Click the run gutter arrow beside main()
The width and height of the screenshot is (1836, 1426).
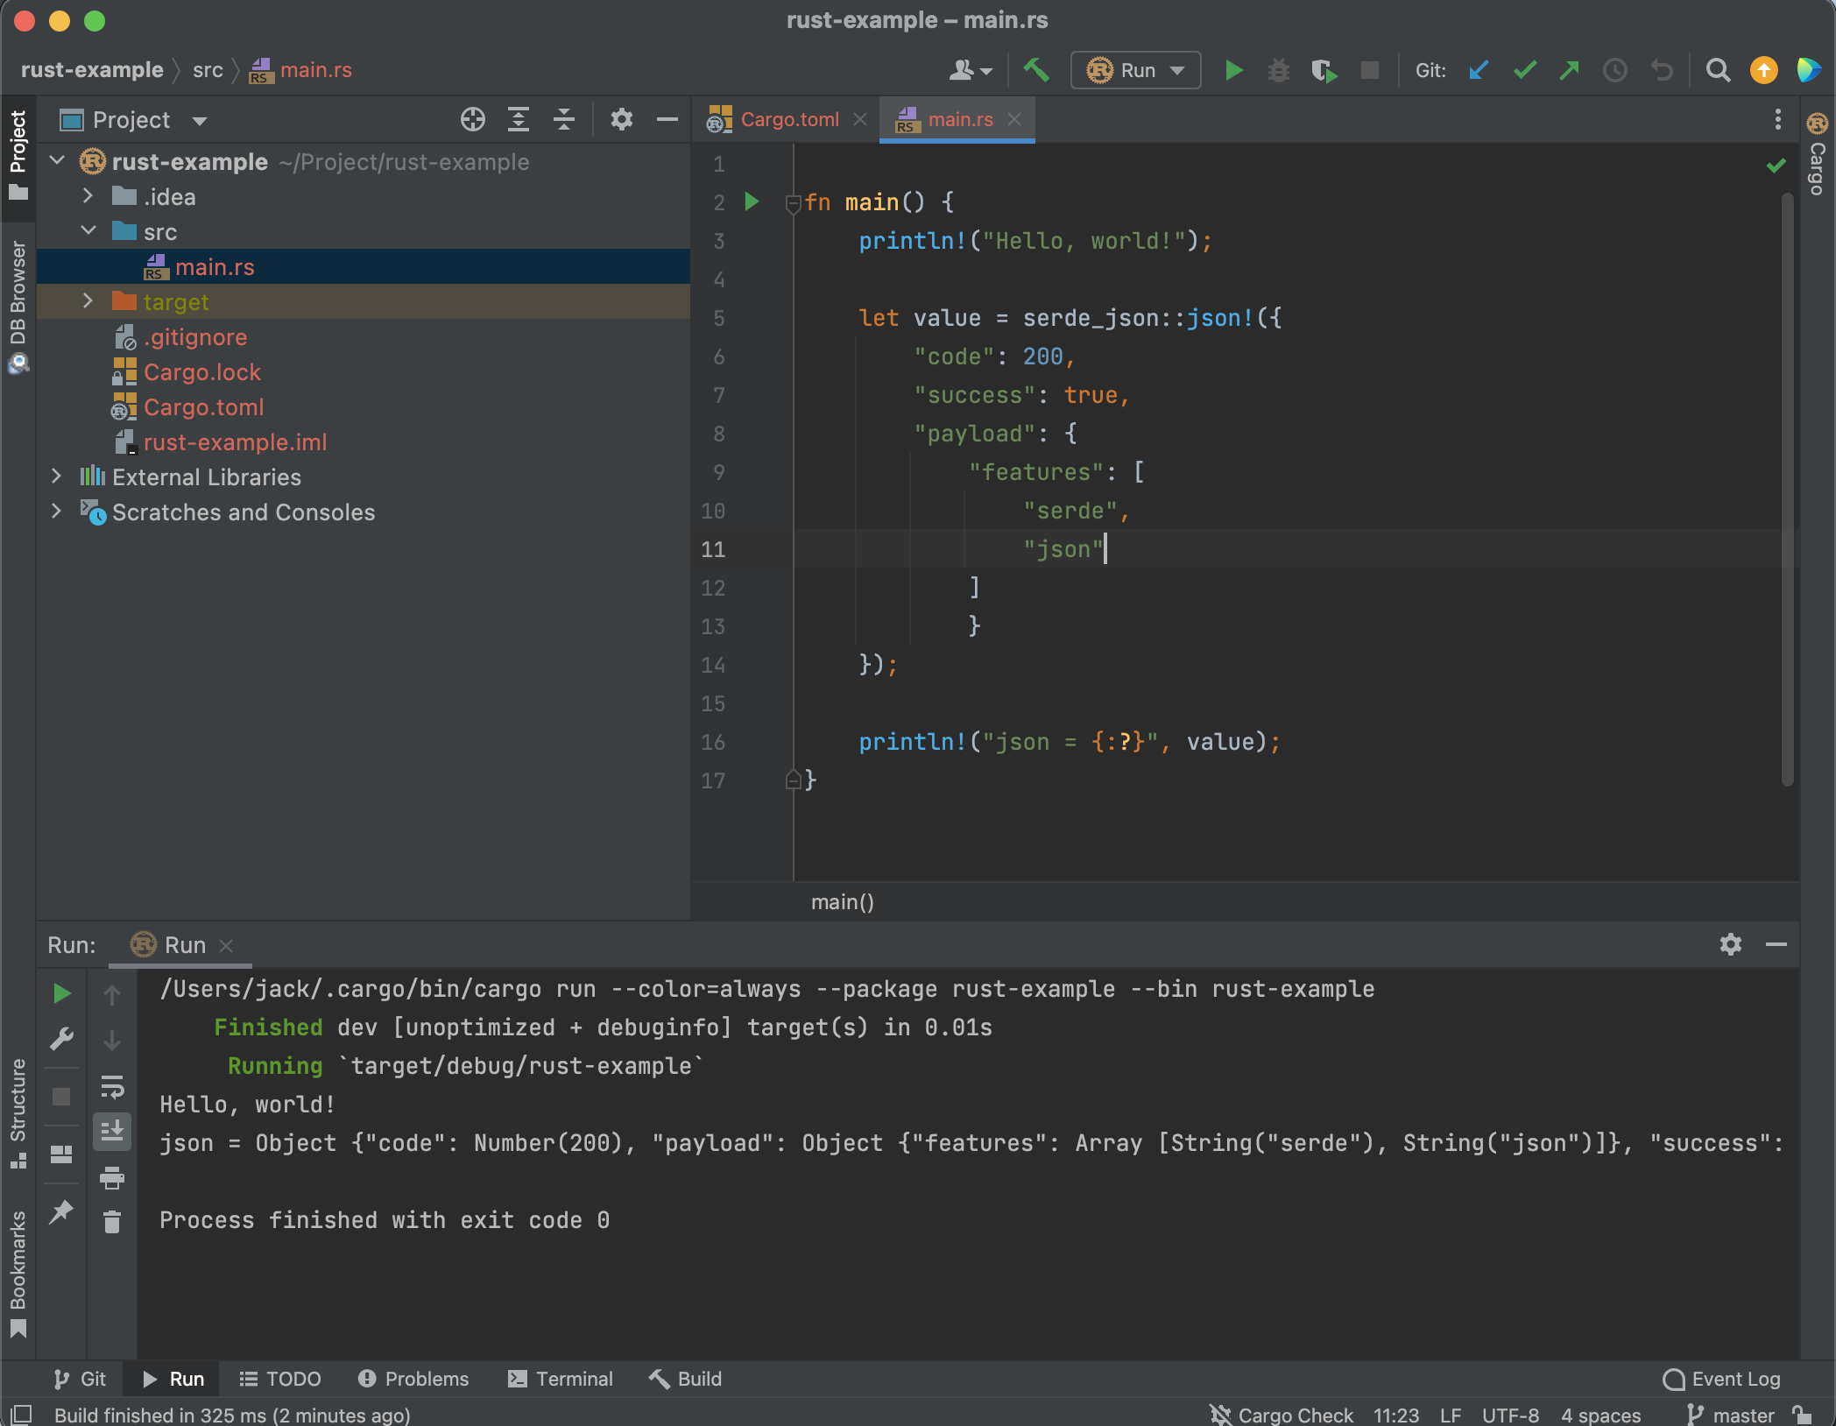click(x=752, y=202)
